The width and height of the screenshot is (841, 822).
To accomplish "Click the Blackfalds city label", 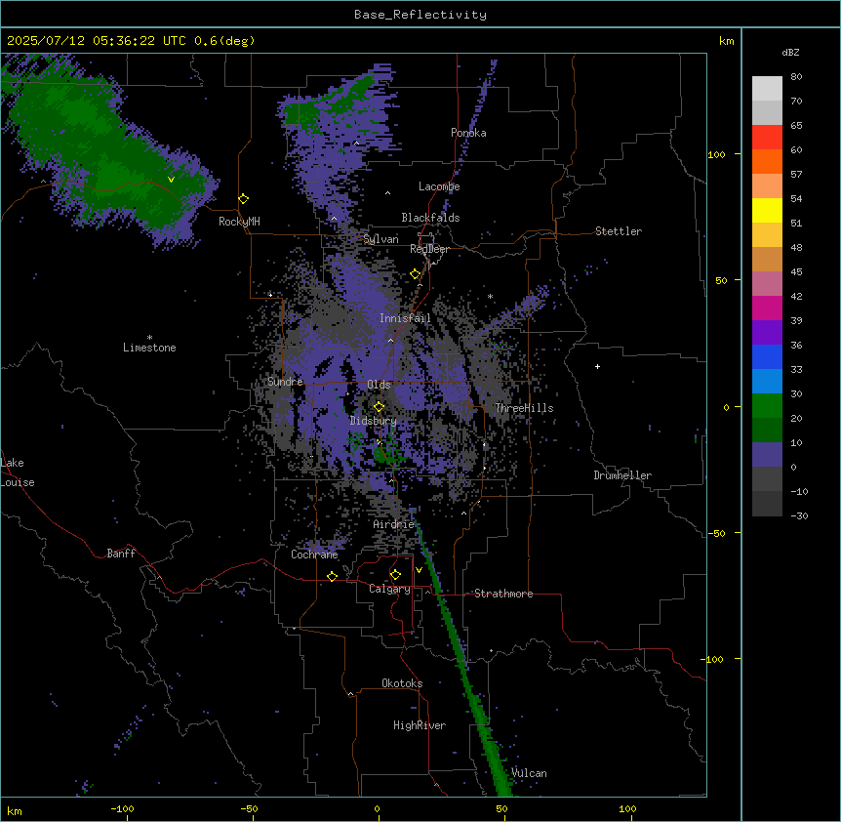I will point(430,218).
